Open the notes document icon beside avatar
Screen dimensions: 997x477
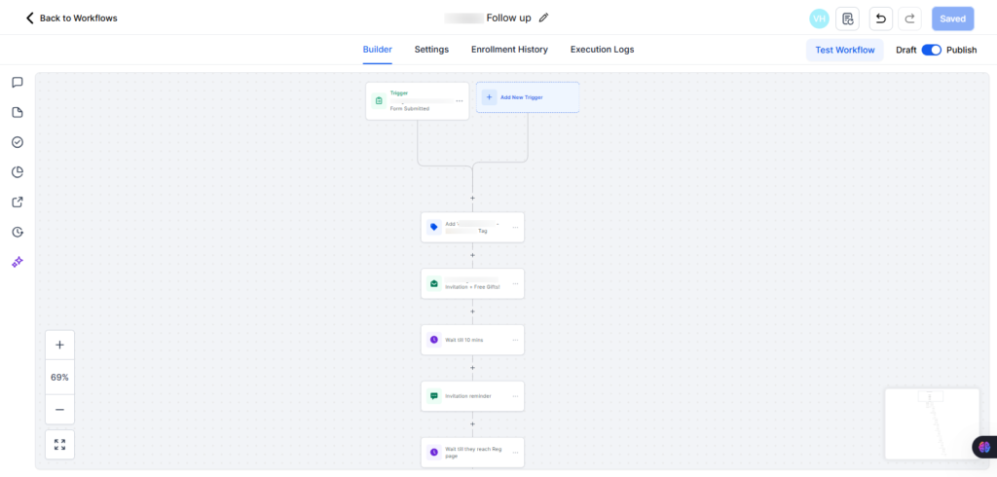point(847,18)
